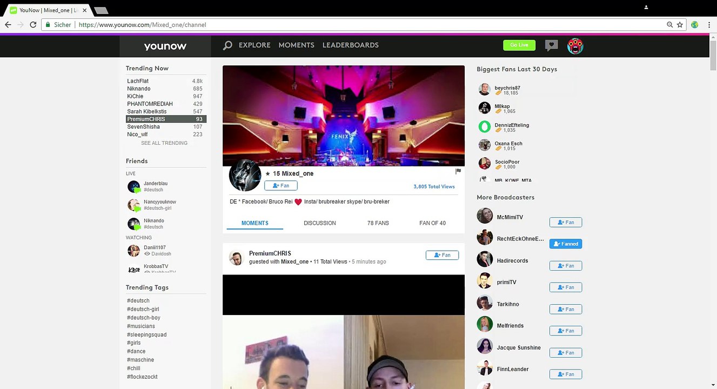717x389 pixels.
Task: Click the address bar URL
Action: (142, 25)
